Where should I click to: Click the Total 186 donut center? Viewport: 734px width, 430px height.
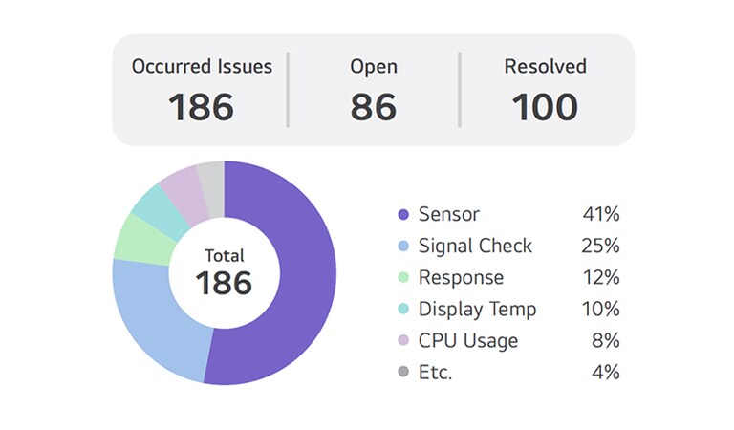tap(225, 272)
